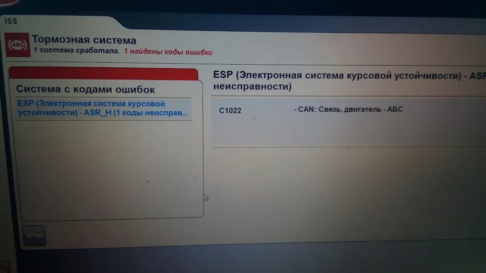The image size is (486, 273).
Task: Click the grey back arrow button
Action: tap(34, 236)
